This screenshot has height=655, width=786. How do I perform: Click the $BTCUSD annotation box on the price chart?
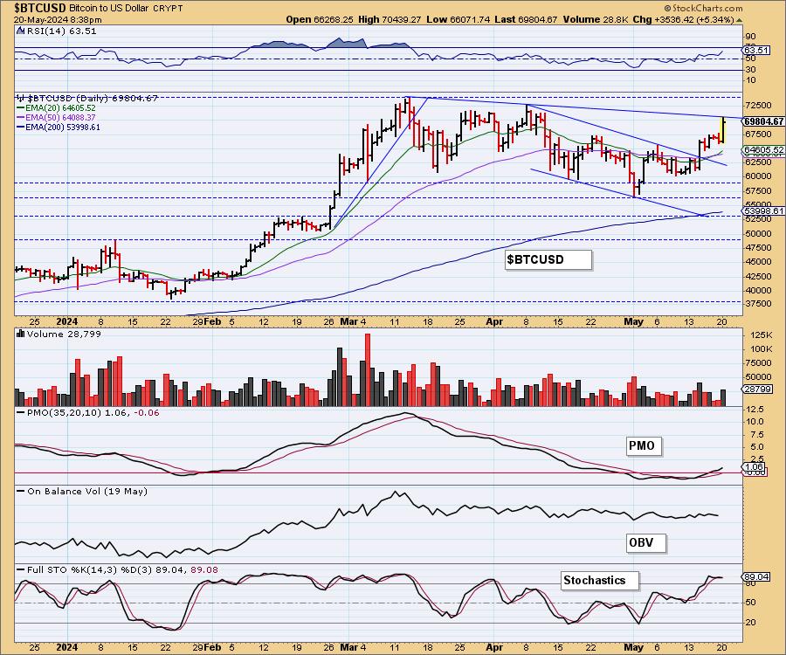[x=548, y=259]
